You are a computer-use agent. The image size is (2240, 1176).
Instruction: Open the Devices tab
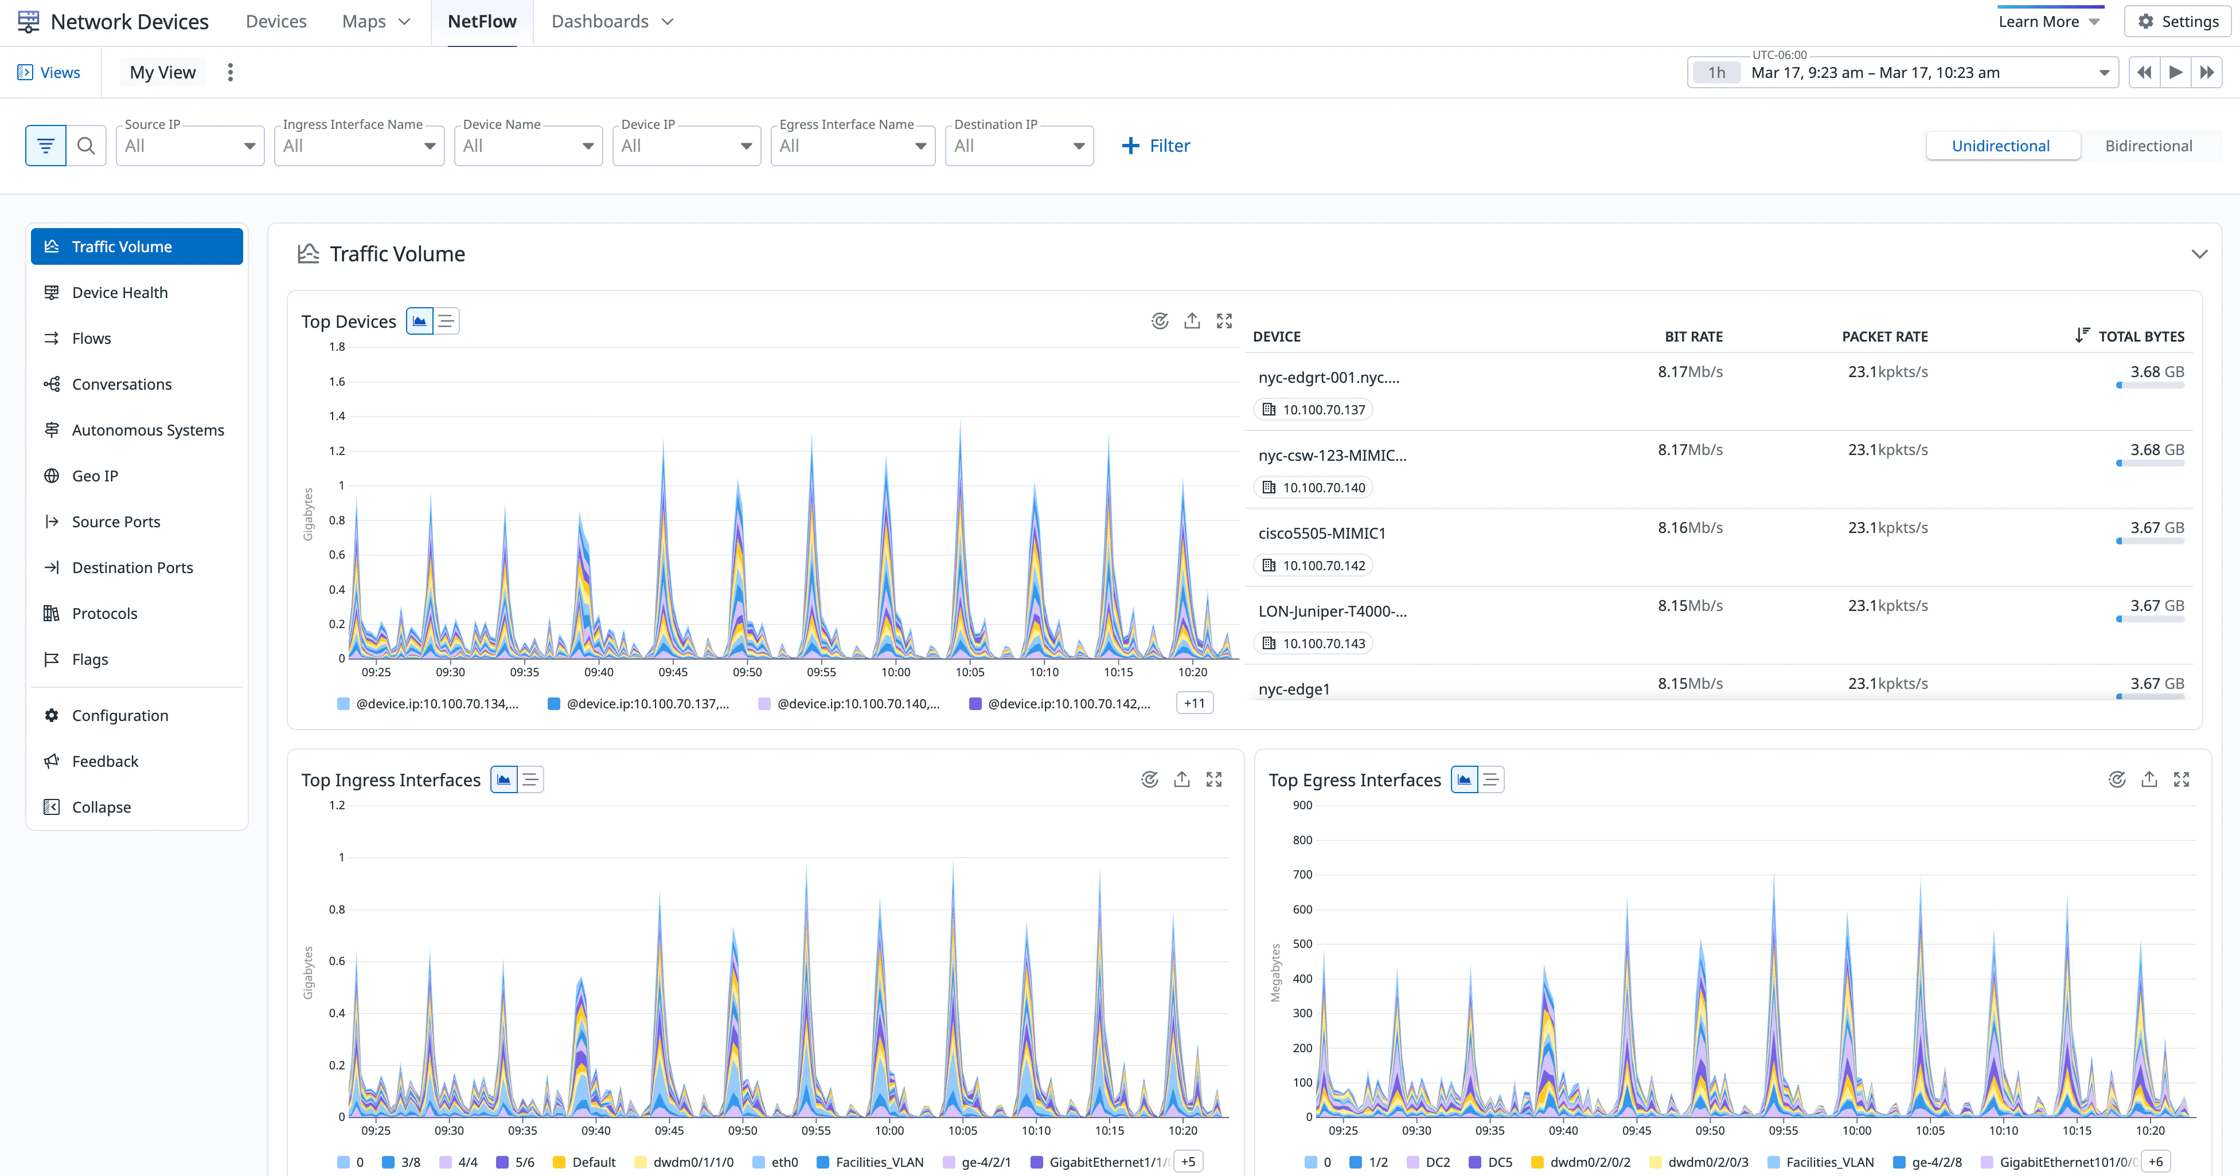point(276,22)
